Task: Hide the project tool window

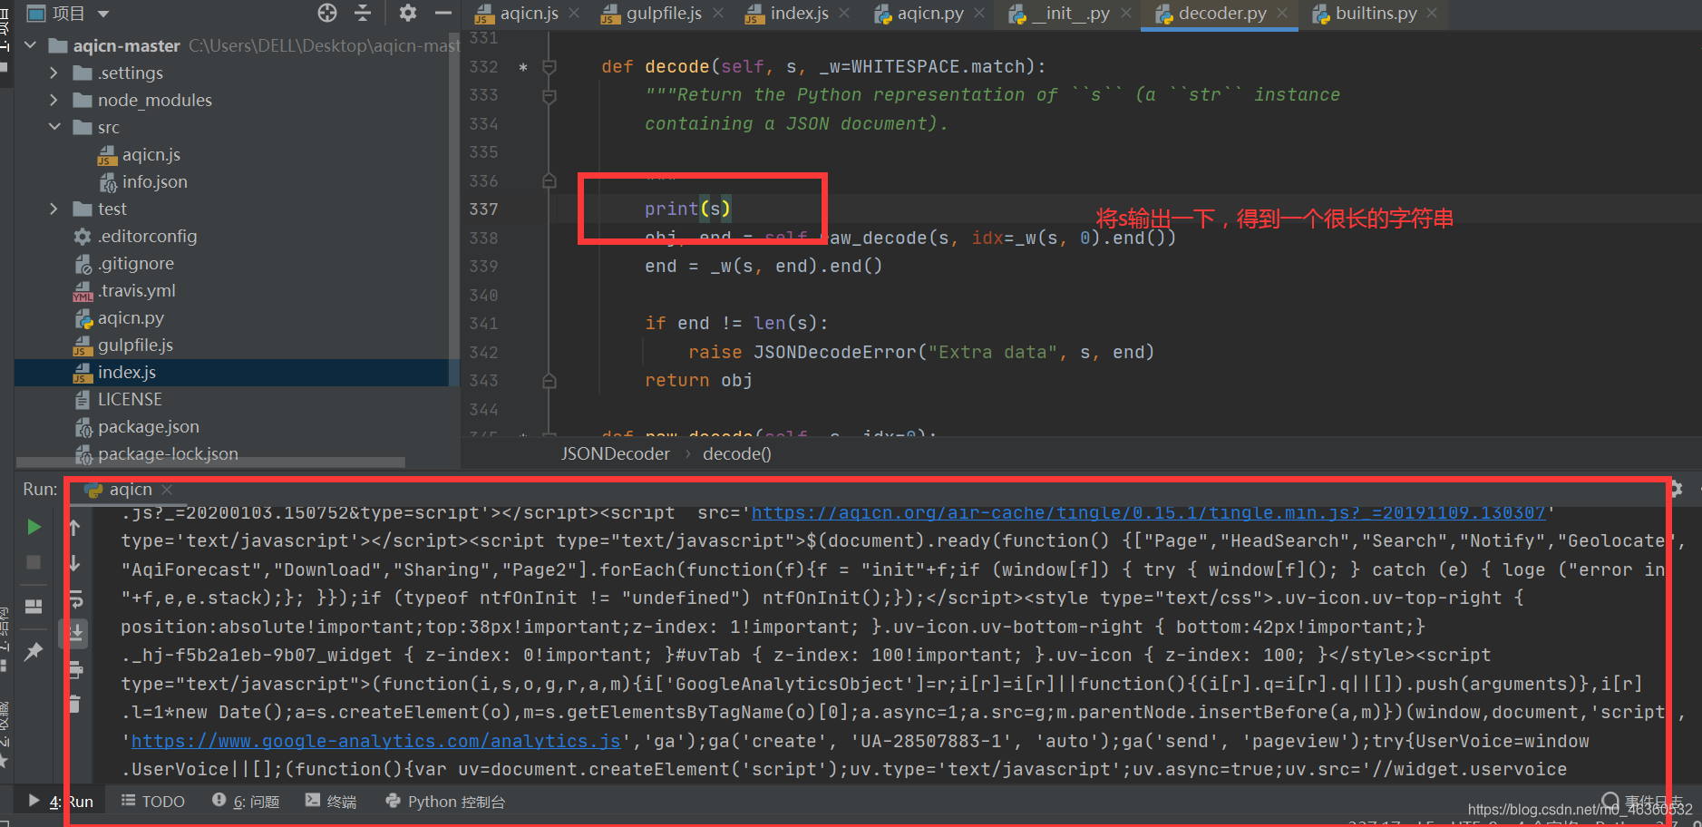Action: 443,13
